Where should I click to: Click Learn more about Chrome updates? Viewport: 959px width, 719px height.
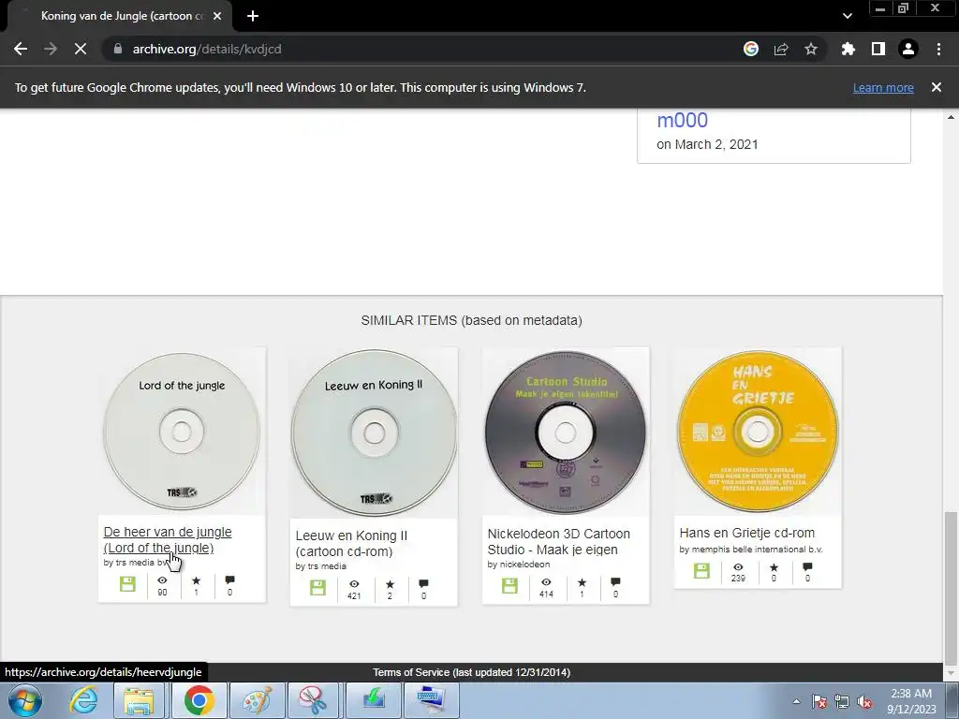pyautogui.click(x=883, y=87)
